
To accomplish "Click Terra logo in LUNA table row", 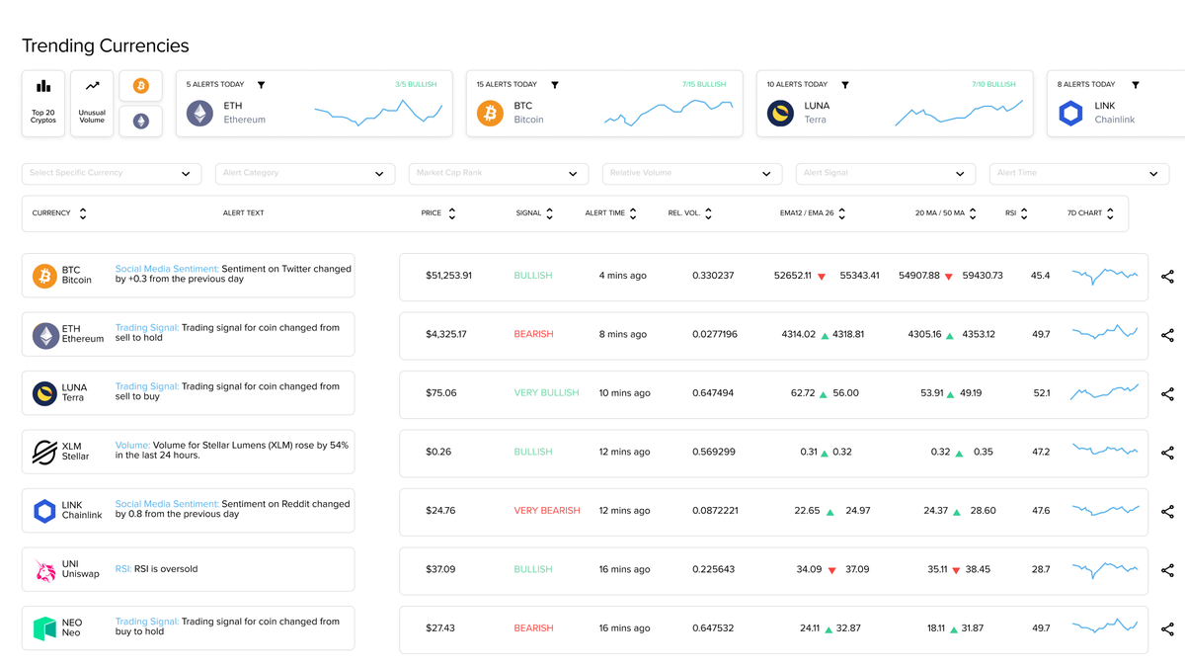I will (44, 393).
